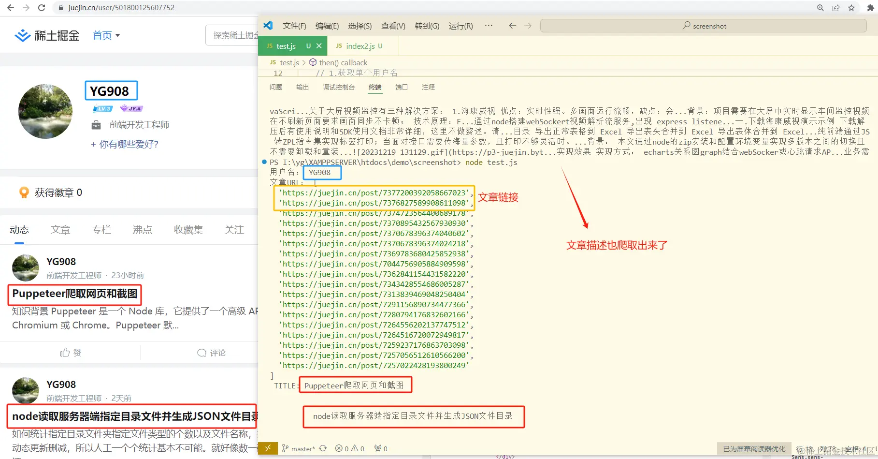Screen dimensions: 878x459
Task: Switch to the 输出 panel tab
Action: 302,87
